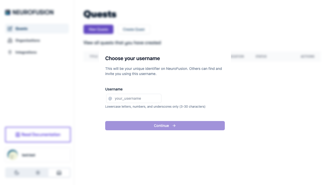Viewport: 330px width, 185px height.
Task: Select the Quests icon in the sidebar
Action: coord(10,29)
